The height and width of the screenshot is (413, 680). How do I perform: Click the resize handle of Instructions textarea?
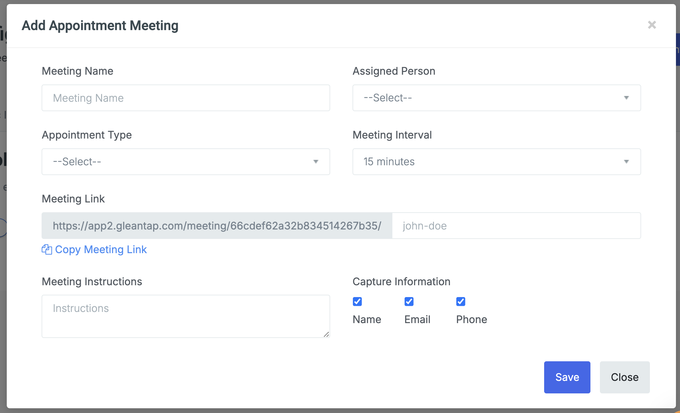[326, 334]
